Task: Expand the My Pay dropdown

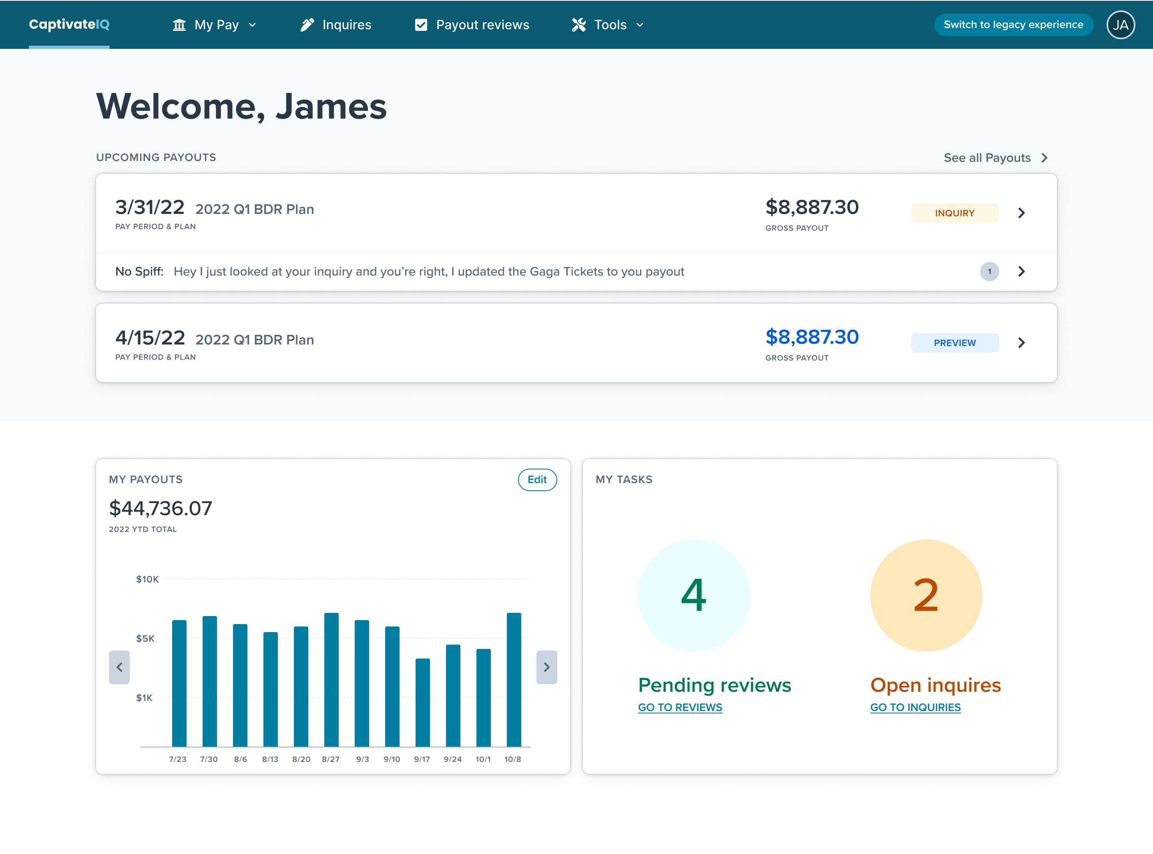Action: tap(253, 24)
